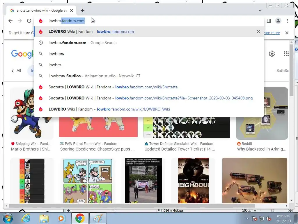This screenshot has width=298, height=224.
Task: Open Action Center flag tray icon
Action: (x=255, y=218)
